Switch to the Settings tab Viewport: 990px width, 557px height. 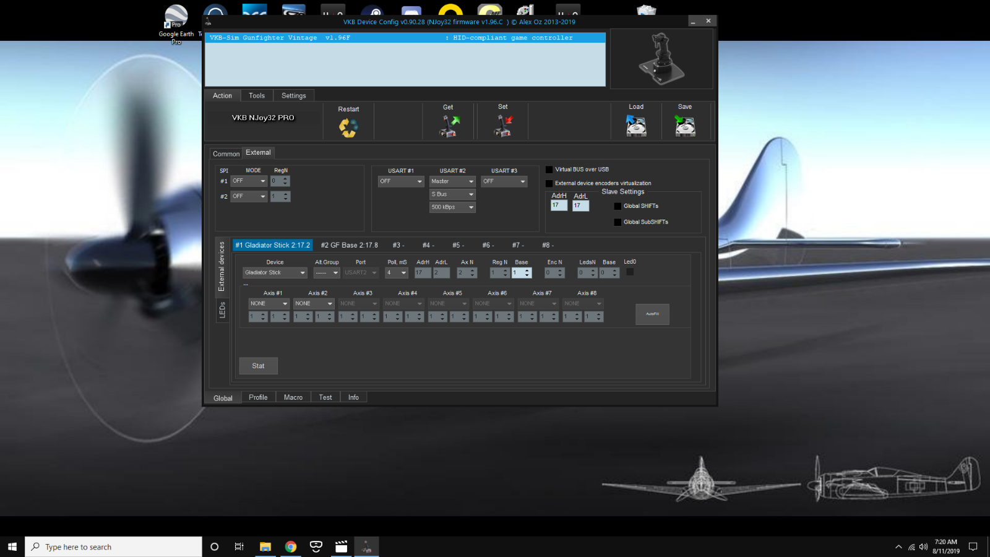(294, 96)
